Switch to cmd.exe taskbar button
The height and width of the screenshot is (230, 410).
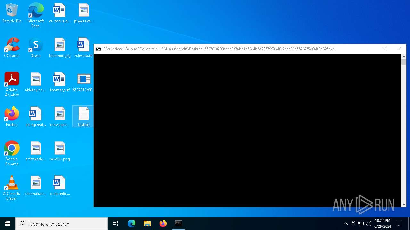178,224
